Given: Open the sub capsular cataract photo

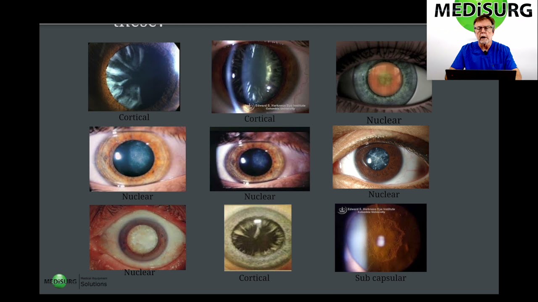Looking at the screenshot, I should tap(381, 238).
